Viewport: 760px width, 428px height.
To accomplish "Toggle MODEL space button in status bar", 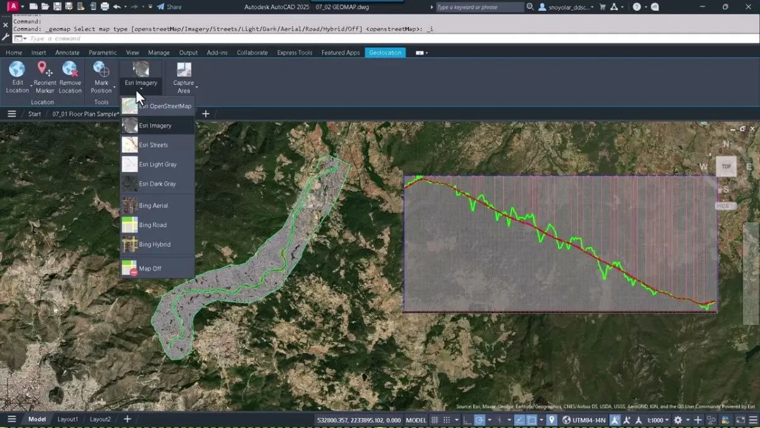I will click(x=415, y=420).
